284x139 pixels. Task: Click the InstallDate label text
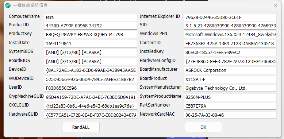coord(19,43)
